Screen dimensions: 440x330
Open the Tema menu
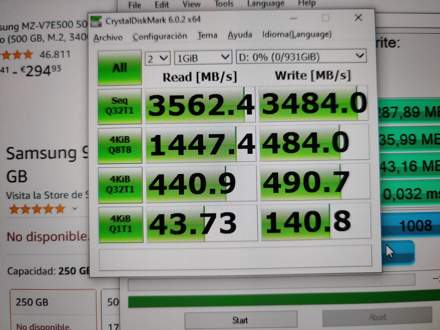point(207,35)
